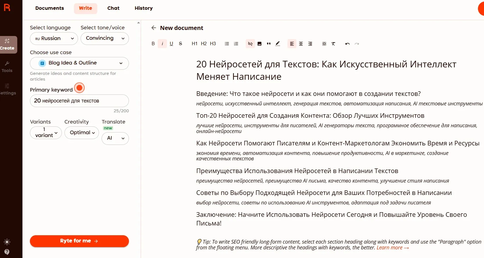This screenshot has height=258, width=484.
Task: Insert bulleted list
Action: click(x=227, y=44)
